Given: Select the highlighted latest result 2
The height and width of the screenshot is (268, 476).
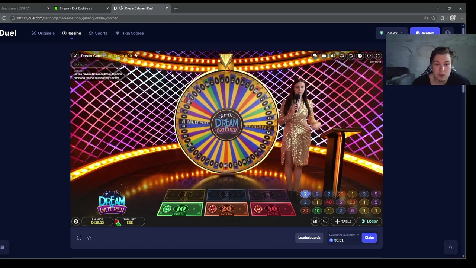Looking at the screenshot, I should 305,194.
